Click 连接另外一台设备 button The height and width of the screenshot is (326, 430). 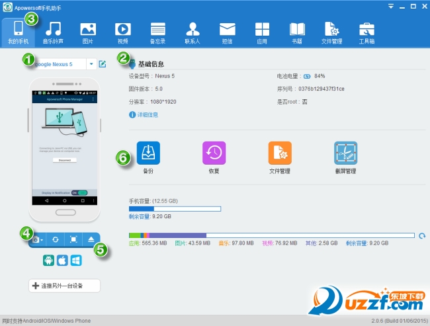coord(64,286)
